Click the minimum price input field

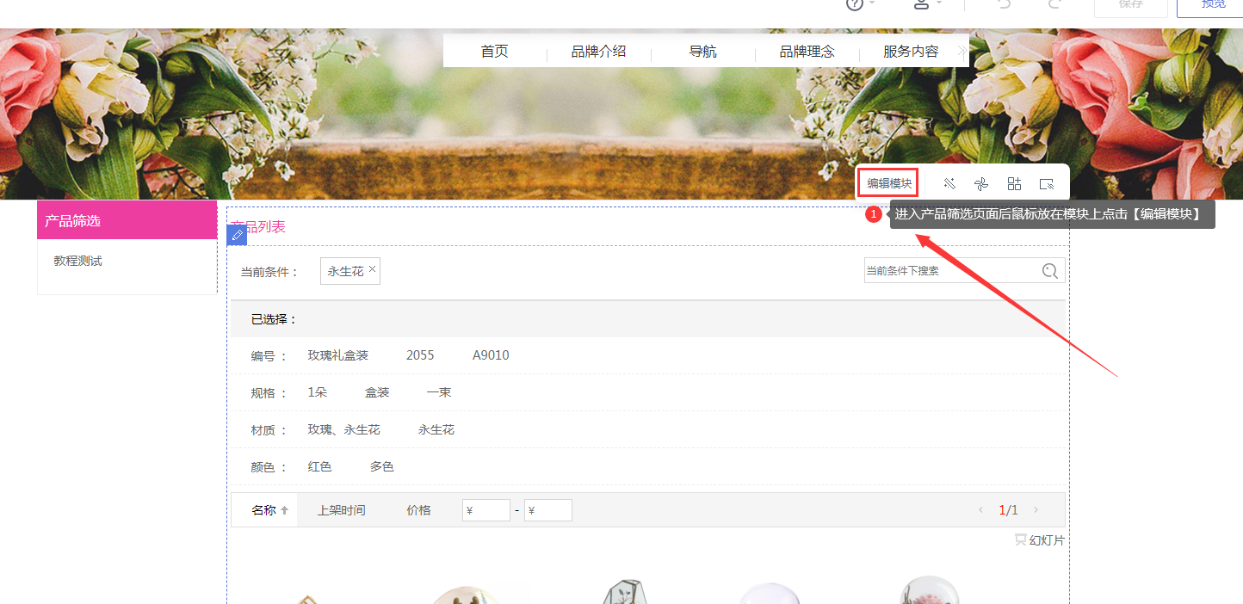(486, 510)
